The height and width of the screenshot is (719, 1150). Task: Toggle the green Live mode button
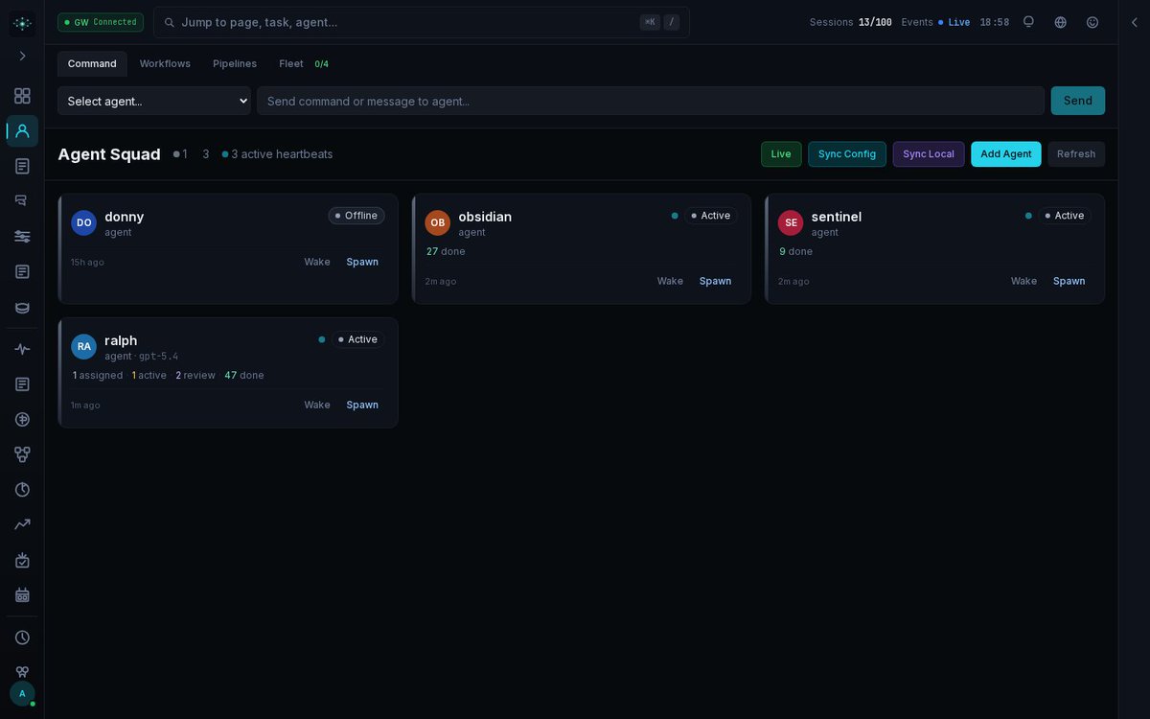781,154
